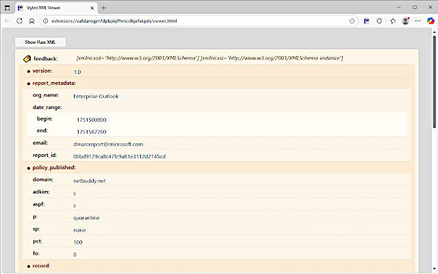The image size is (438, 274).
Task: Close the Styled XML Viewer tab
Action: pyautogui.click(x=92, y=8)
